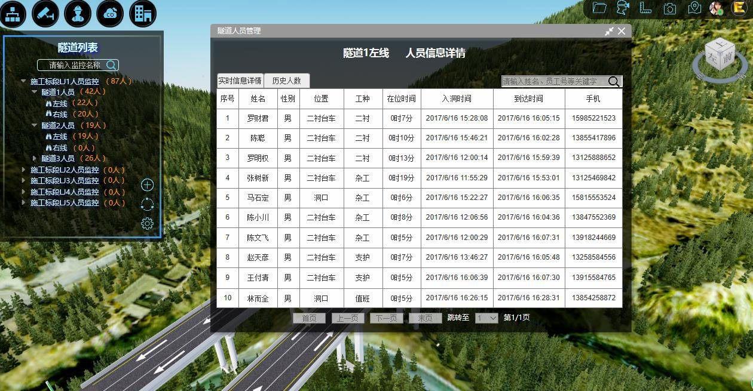Click the binoculars icon beside 左线（19人）
Viewport: 753px width, 391px height.
pos(48,137)
